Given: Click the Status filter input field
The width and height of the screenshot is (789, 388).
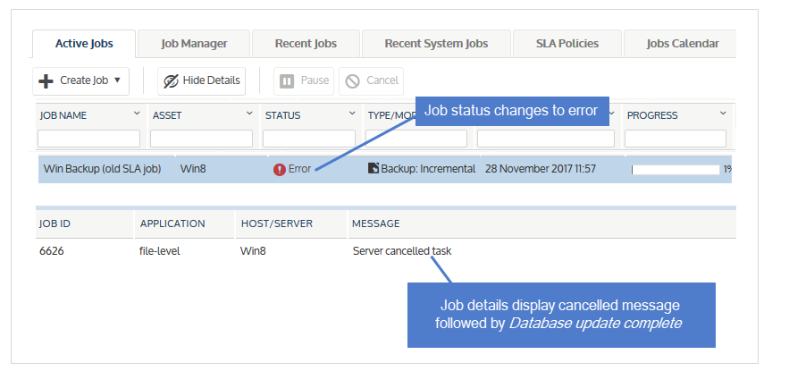Looking at the screenshot, I should [x=309, y=139].
